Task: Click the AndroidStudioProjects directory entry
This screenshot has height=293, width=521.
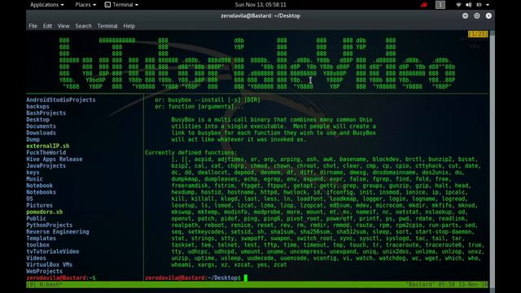Action: pos(61,99)
